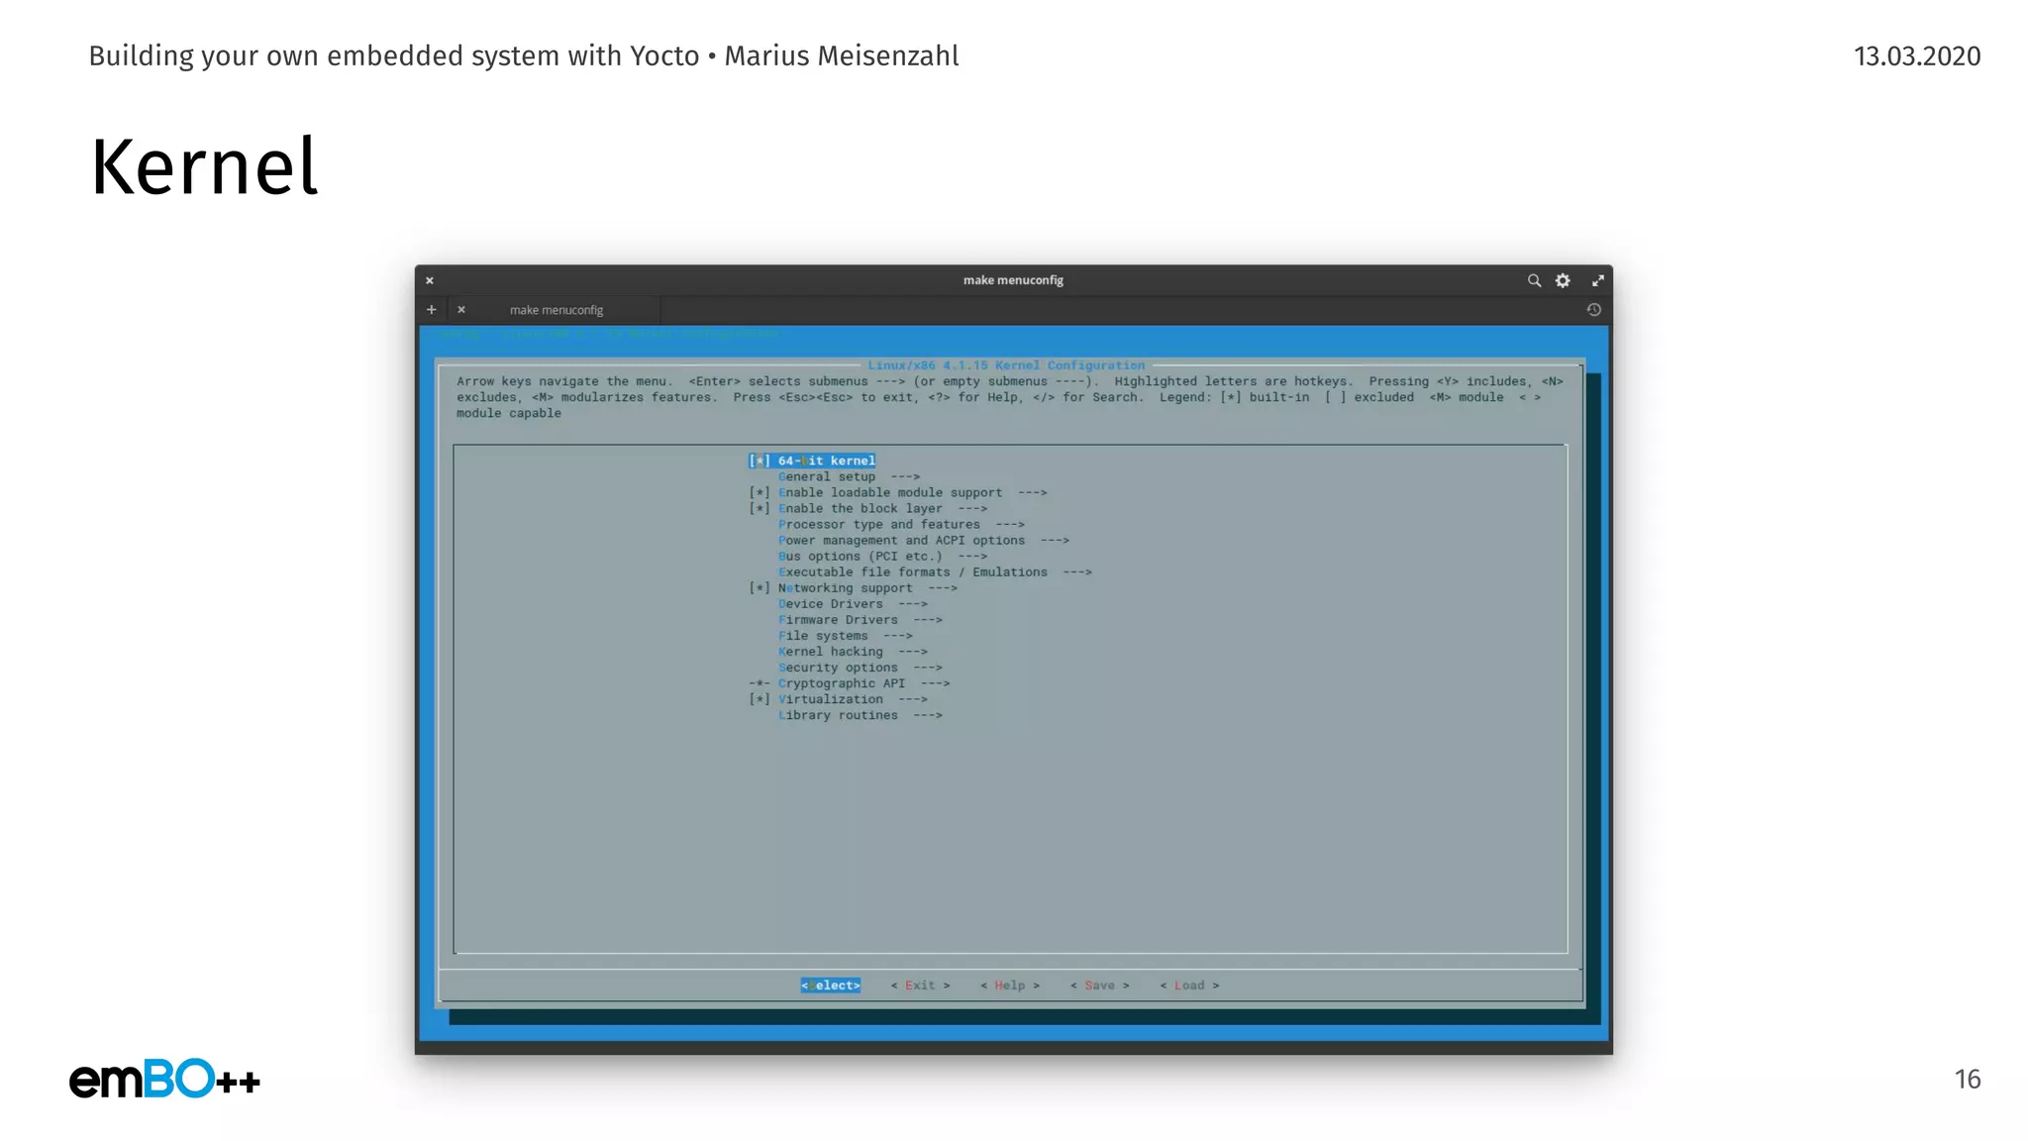Close the make menuconfig tab
The image size is (2028, 1141).
point(461,310)
